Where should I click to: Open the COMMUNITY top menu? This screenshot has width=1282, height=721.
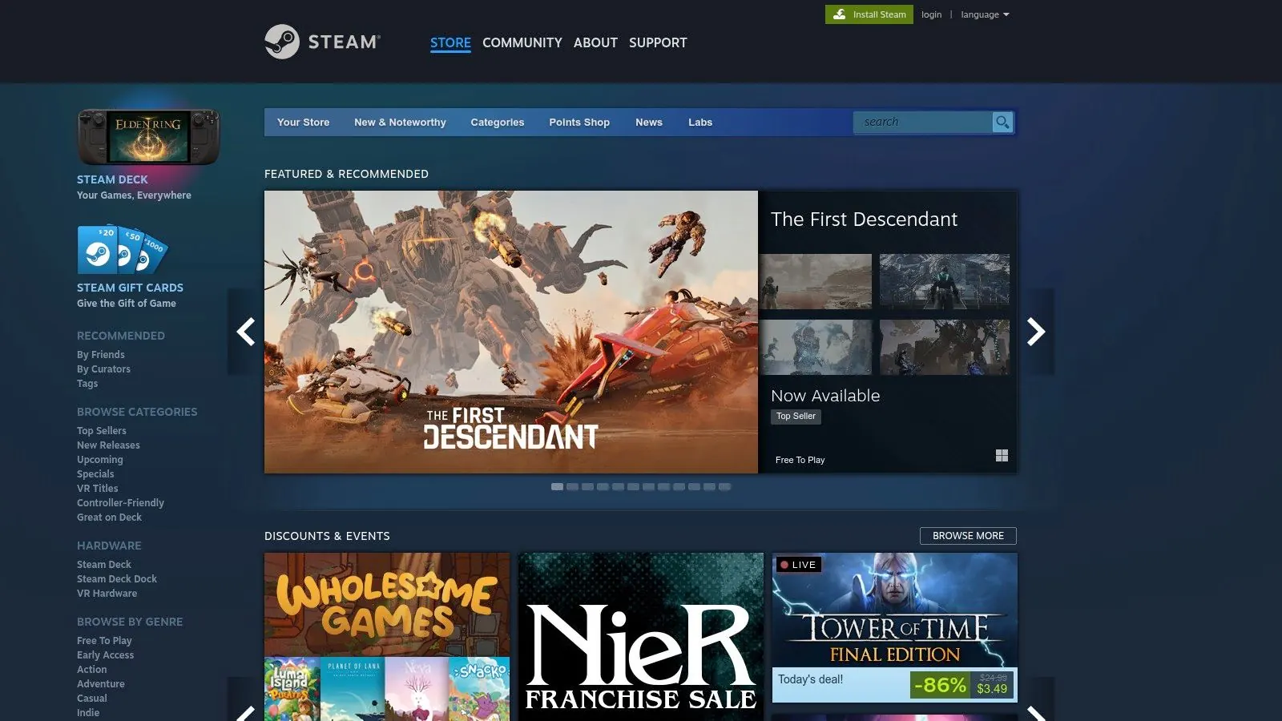click(522, 42)
